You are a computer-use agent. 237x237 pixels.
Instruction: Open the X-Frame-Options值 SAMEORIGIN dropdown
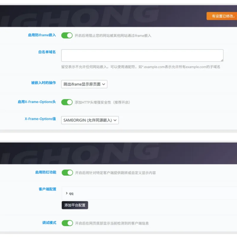(x=90, y=120)
